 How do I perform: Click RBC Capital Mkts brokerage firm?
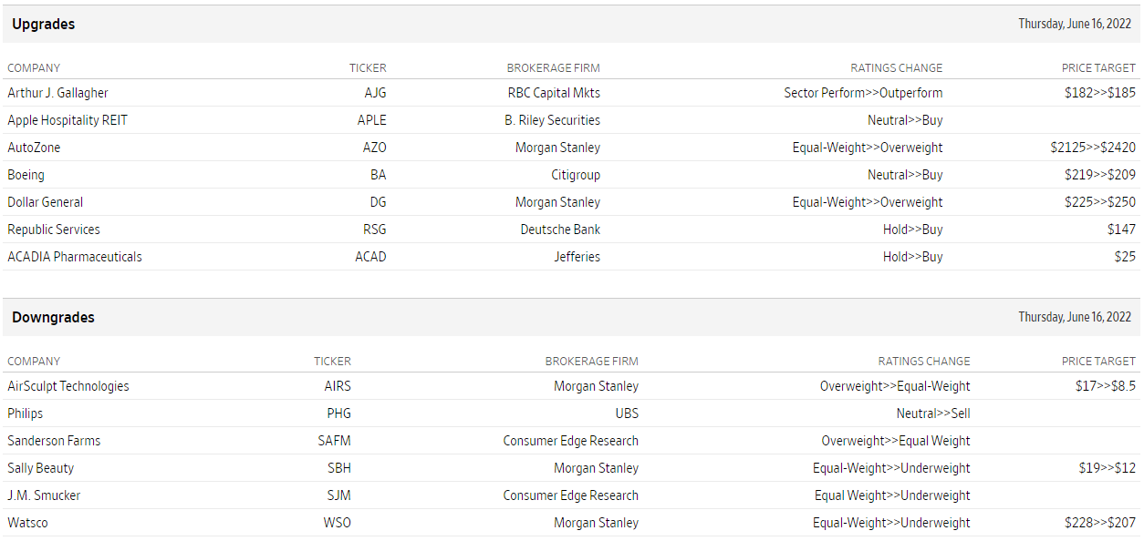554,93
